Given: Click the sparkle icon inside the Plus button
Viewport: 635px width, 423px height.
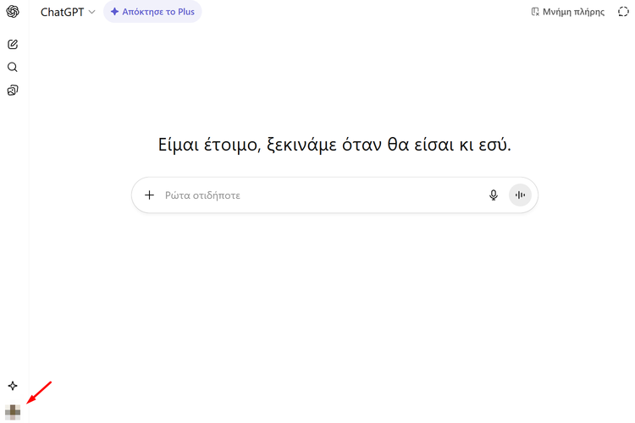Looking at the screenshot, I should point(114,12).
